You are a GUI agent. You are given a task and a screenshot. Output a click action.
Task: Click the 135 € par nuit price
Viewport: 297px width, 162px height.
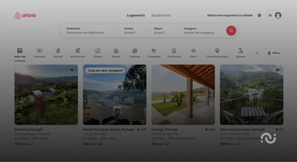click(x=93, y=144)
